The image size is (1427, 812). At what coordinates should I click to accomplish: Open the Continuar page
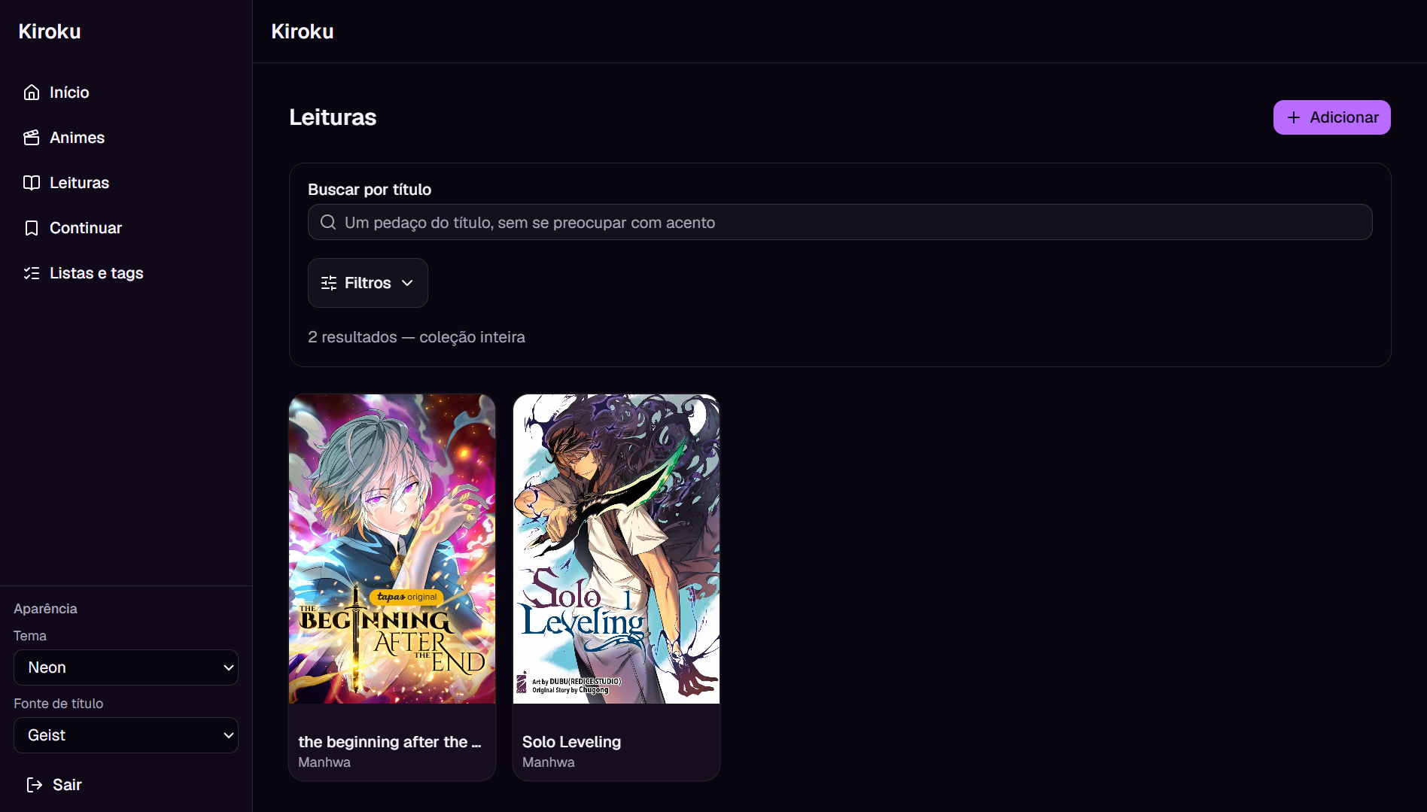pos(126,228)
